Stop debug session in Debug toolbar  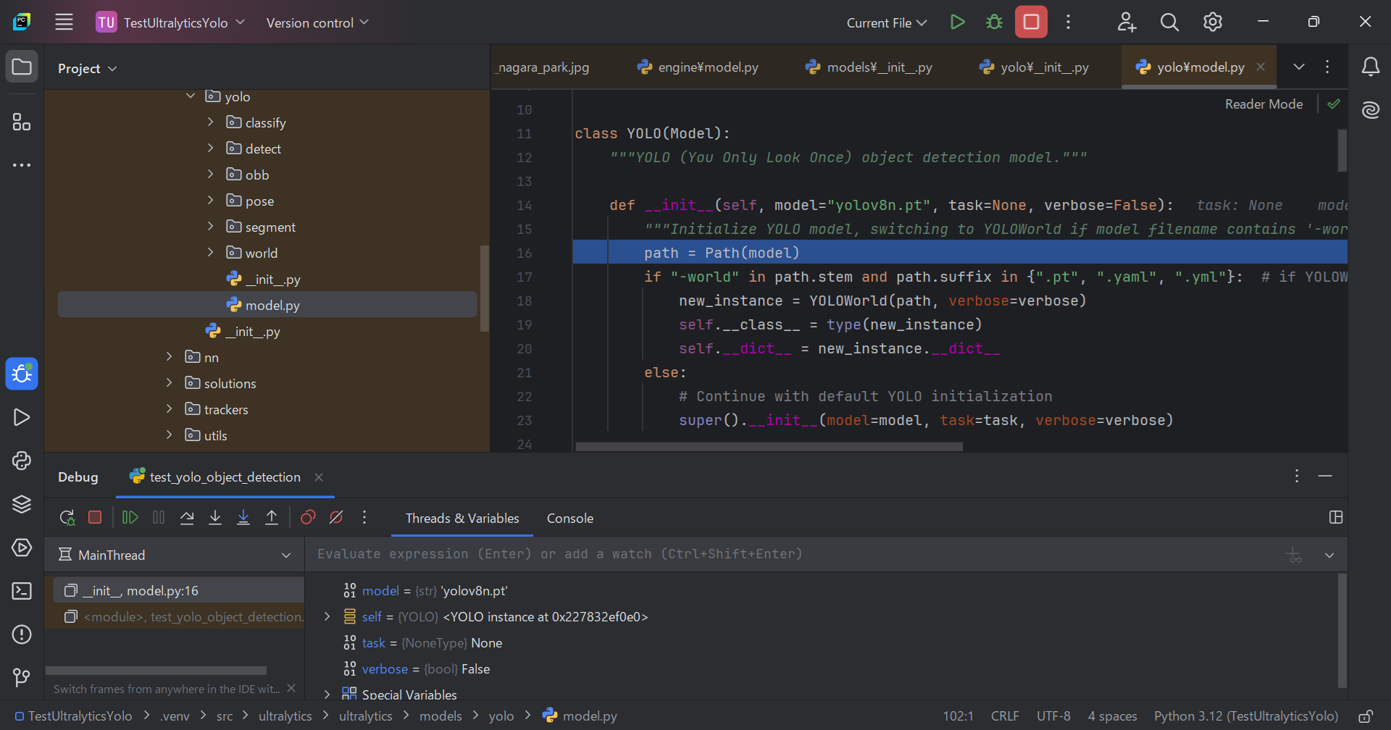coord(95,517)
